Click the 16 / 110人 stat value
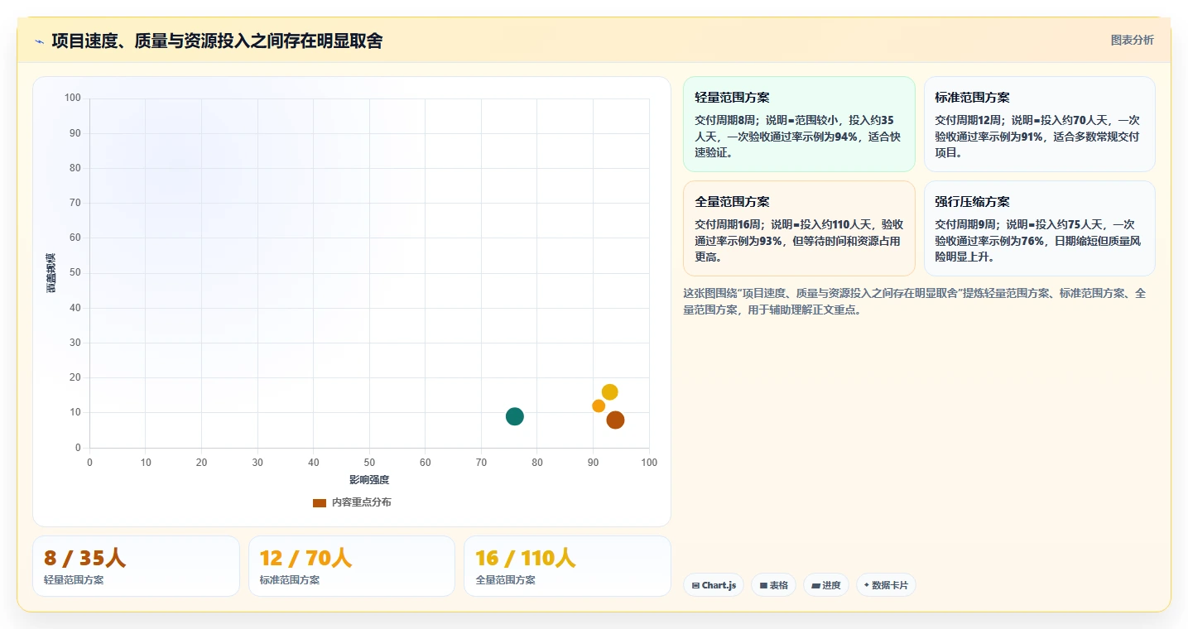 point(525,559)
